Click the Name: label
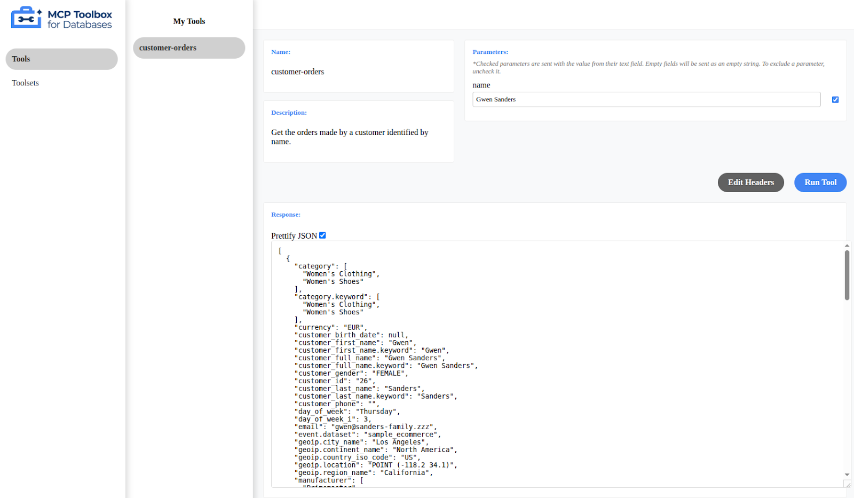854x498 pixels. pyautogui.click(x=281, y=52)
